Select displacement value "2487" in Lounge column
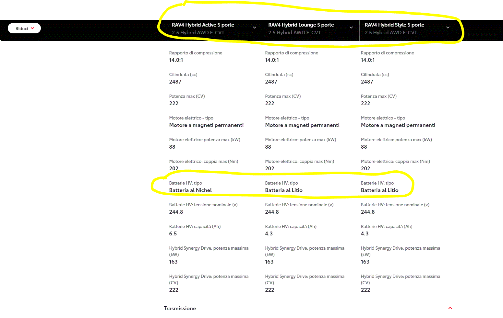This screenshot has height=318, width=503. coord(271,82)
